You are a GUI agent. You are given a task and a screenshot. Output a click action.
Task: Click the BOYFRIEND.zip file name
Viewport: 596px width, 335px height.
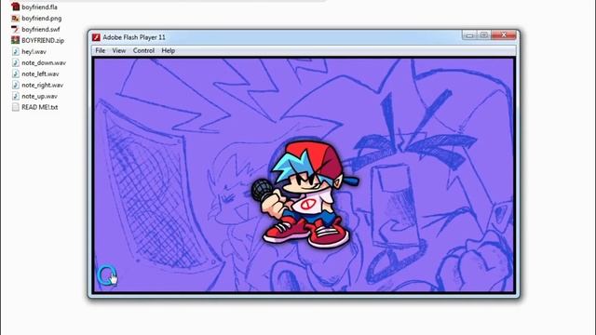click(x=43, y=40)
